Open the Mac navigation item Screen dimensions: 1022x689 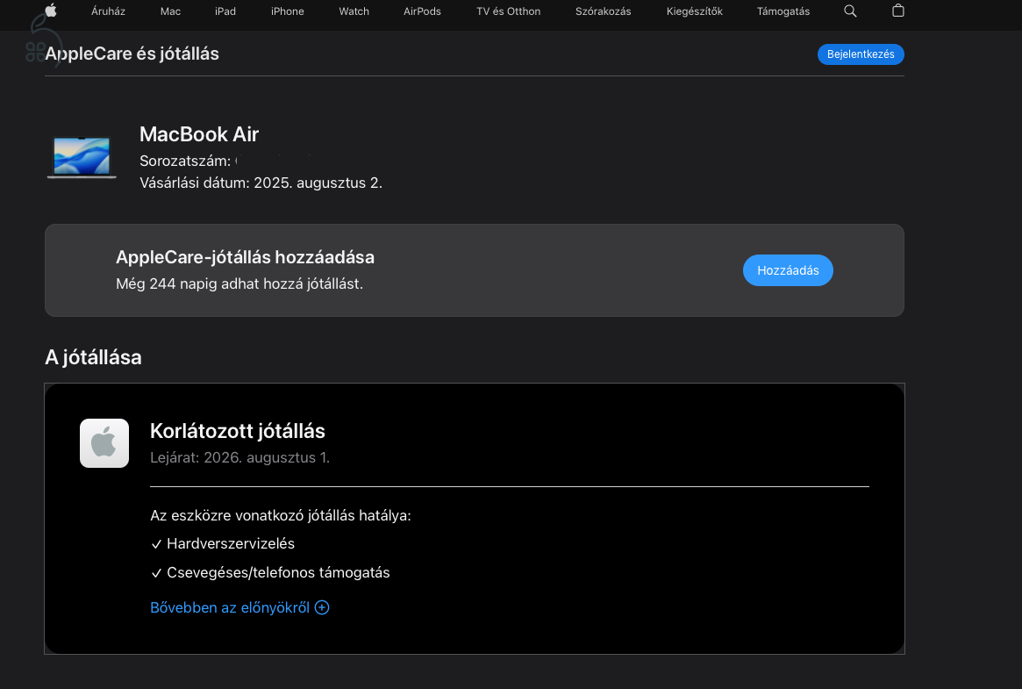pos(169,11)
